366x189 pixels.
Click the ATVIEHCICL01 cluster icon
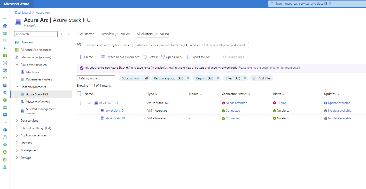click(x=96, y=103)
